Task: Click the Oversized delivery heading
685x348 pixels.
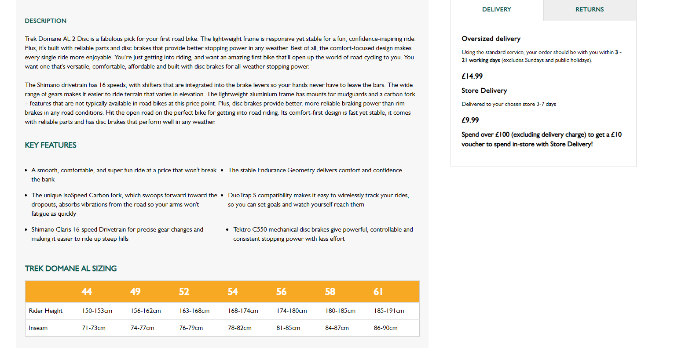Action: click(491, 39)
